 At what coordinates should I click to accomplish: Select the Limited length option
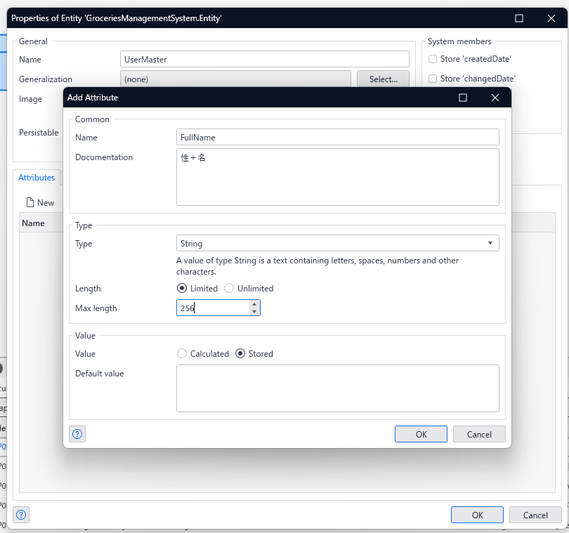point(181,288)
